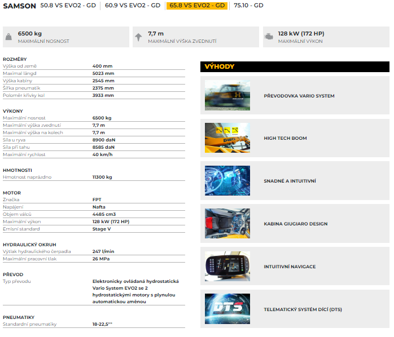Screen dimensions: 394x337
Task: Click the ROZMĚRY section heading
Action: pos(15,59)
